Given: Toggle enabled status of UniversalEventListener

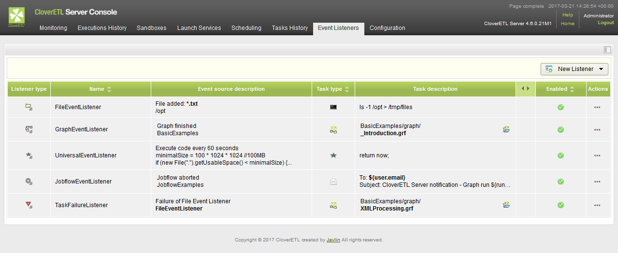Looking at the screenshot, I should coord(561,155).
